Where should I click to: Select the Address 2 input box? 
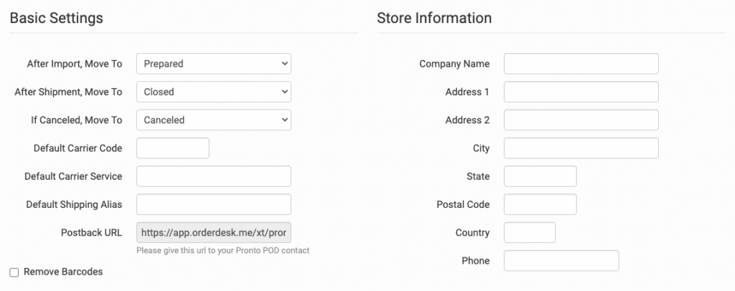click(581, 120)
